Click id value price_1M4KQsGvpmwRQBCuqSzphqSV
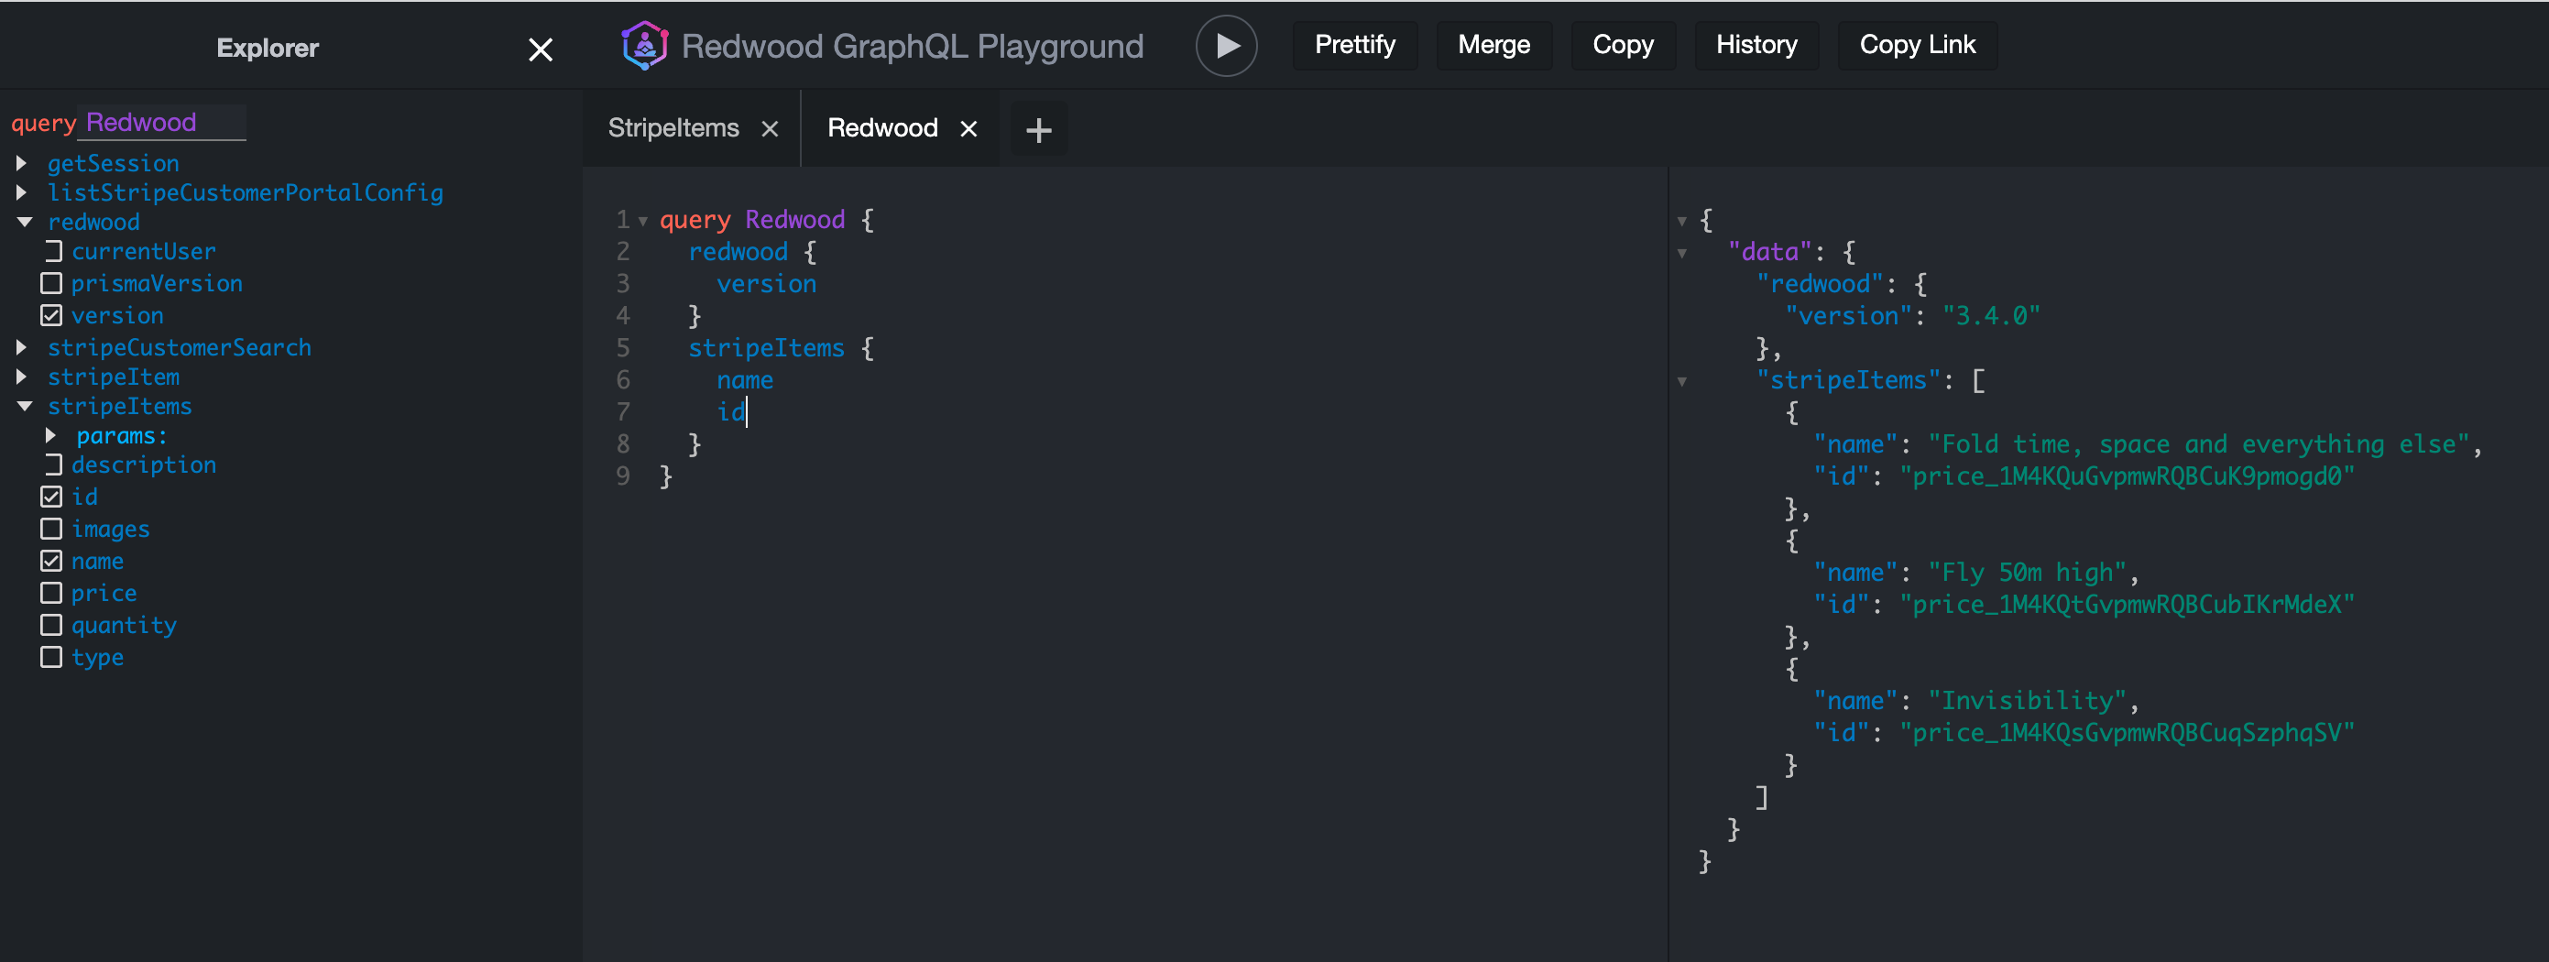 (2127, 733)
